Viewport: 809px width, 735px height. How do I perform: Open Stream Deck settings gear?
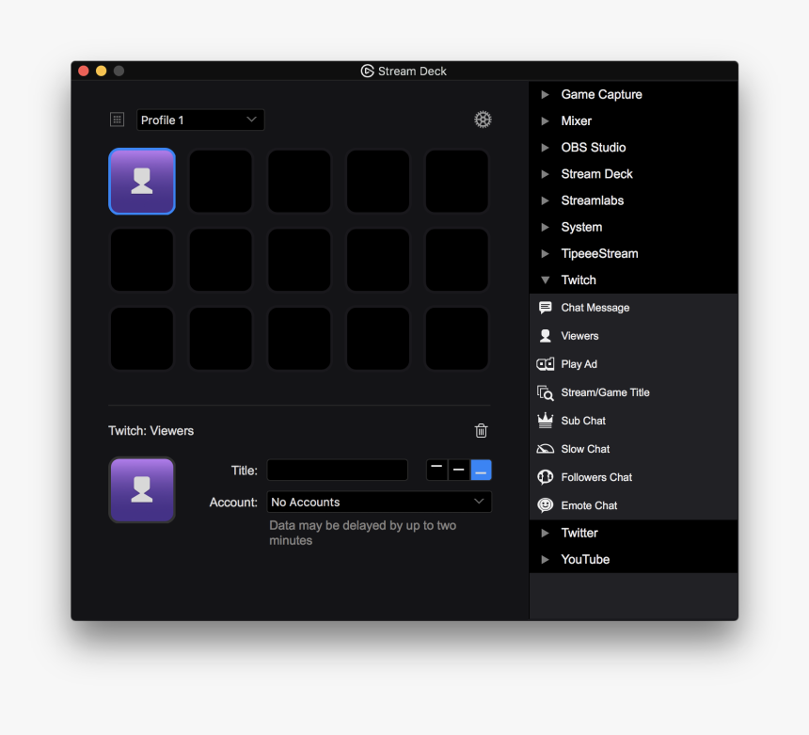(x=483, y=120)
